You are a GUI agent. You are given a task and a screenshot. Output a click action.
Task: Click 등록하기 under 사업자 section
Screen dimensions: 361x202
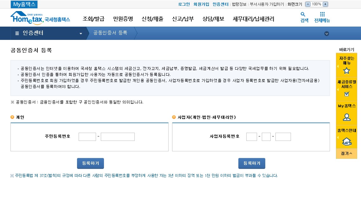pos(252,163)
